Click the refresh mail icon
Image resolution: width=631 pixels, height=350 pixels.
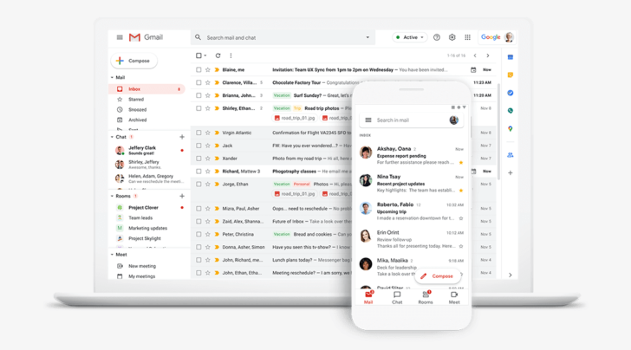pos(218,55)
